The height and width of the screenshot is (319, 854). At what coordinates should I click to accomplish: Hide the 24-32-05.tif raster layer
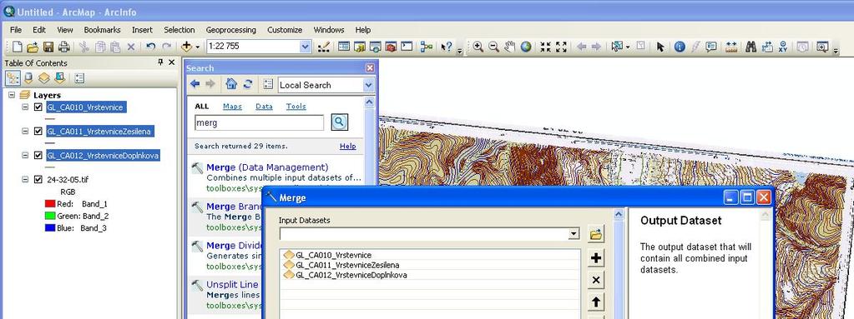pos(38,179)
